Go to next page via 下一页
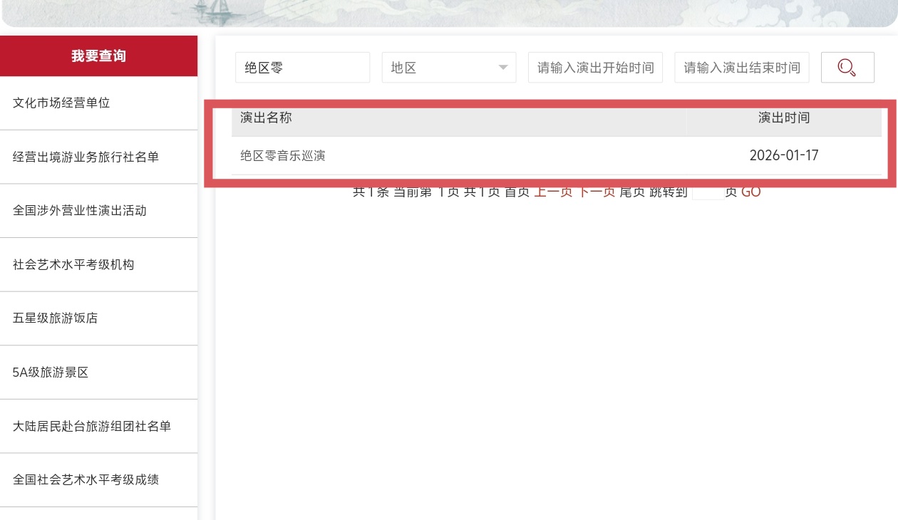The height and width of the screenshot is (520, 898). [x=596, y=192]
